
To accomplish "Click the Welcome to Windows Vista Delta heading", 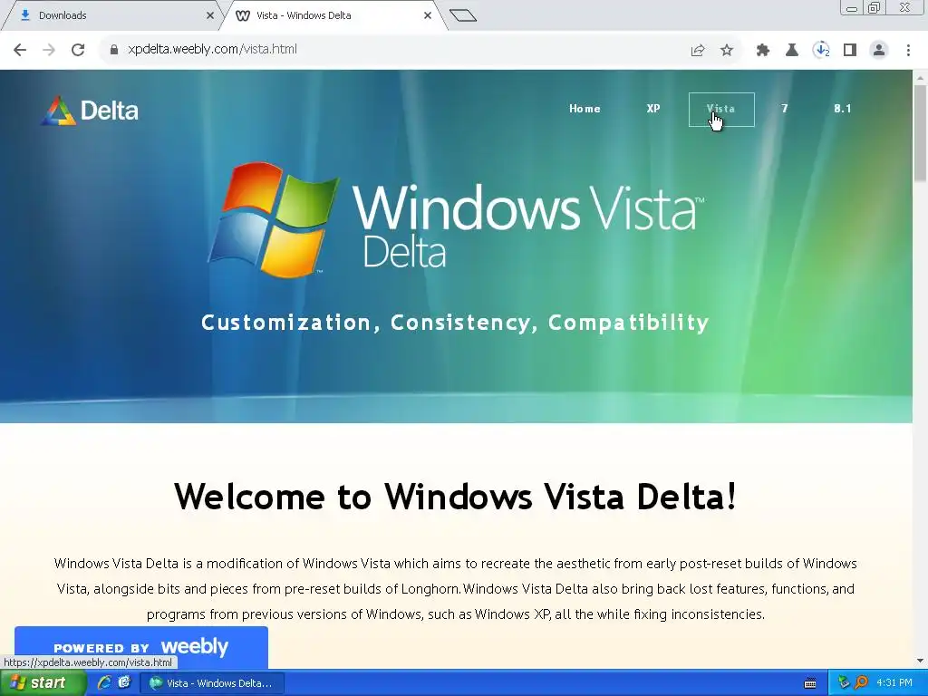I will 456,496.
